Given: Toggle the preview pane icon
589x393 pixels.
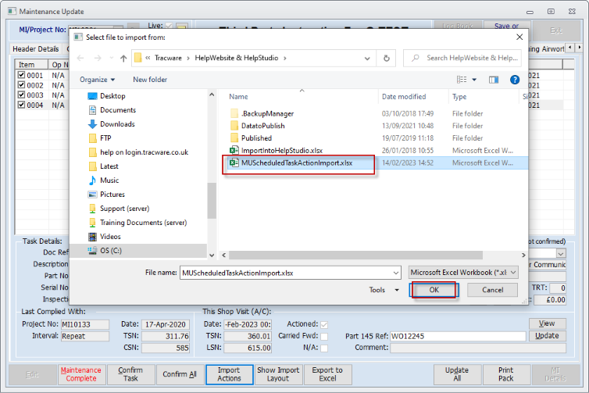Looking at the screenshot, I should [x=494, y=80].
